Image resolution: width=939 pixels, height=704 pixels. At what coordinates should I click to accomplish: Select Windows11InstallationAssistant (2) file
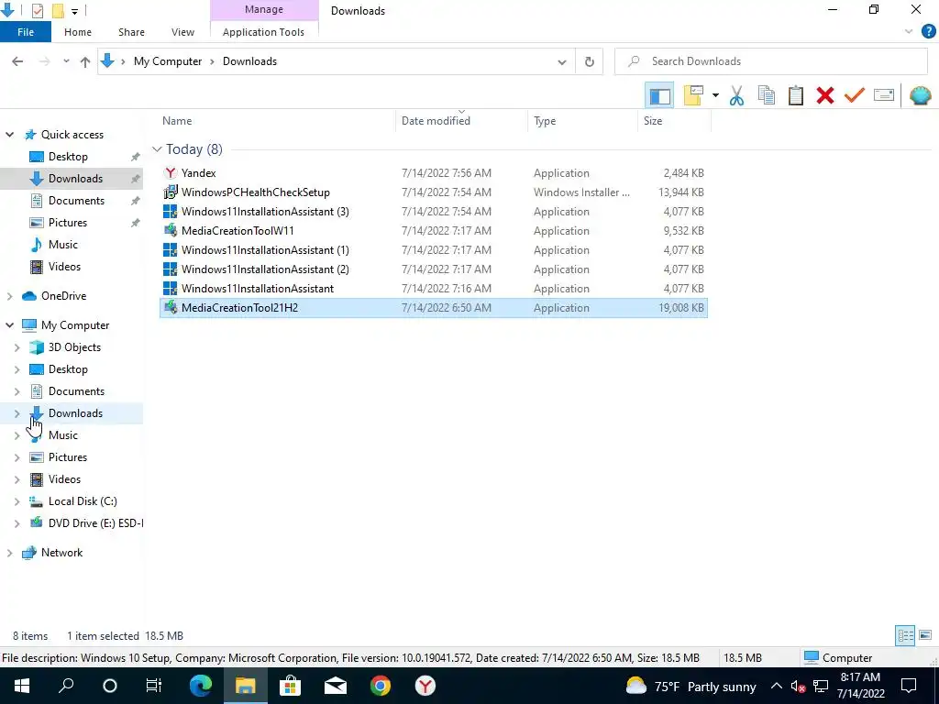pos(434,269)
